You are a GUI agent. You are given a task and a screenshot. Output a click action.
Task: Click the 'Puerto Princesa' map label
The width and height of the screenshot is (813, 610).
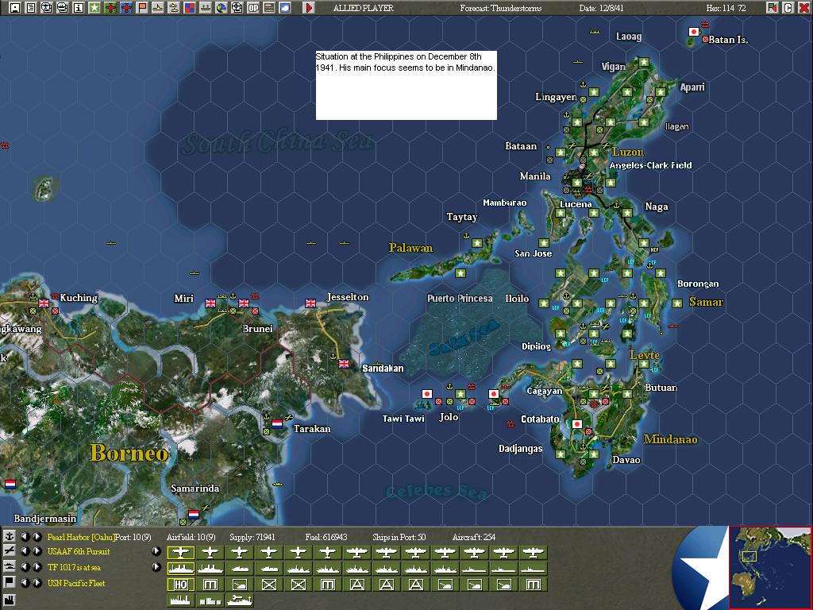coord(460,299)
